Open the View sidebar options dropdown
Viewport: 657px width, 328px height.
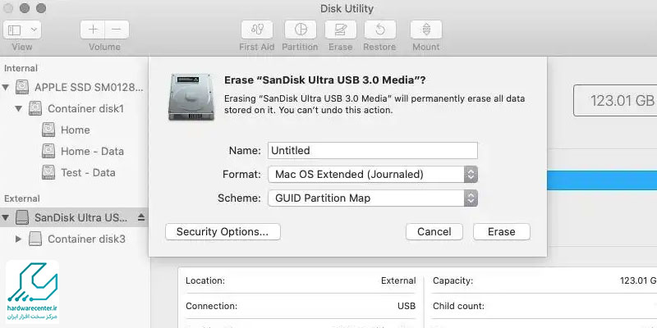[x=22, y=30]
